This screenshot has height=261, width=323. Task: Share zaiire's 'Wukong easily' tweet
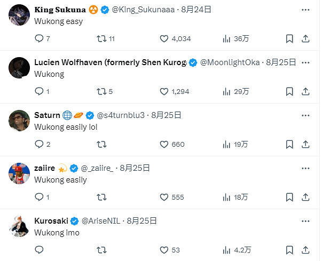(305, 197)
